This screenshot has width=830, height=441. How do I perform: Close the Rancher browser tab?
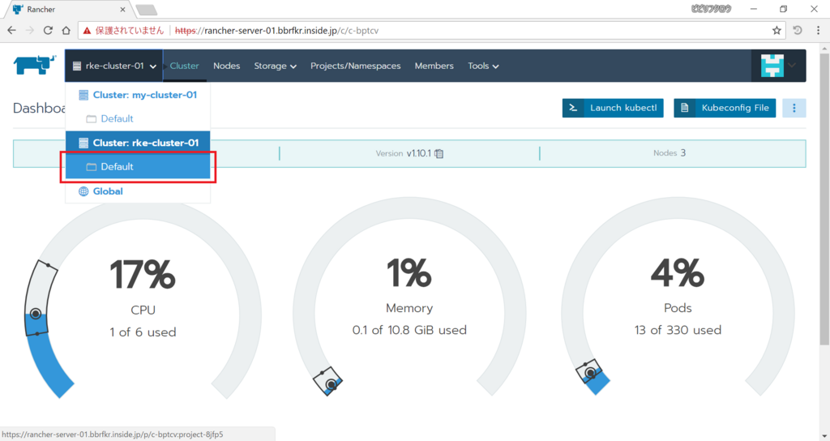click(x=123, y=10)
